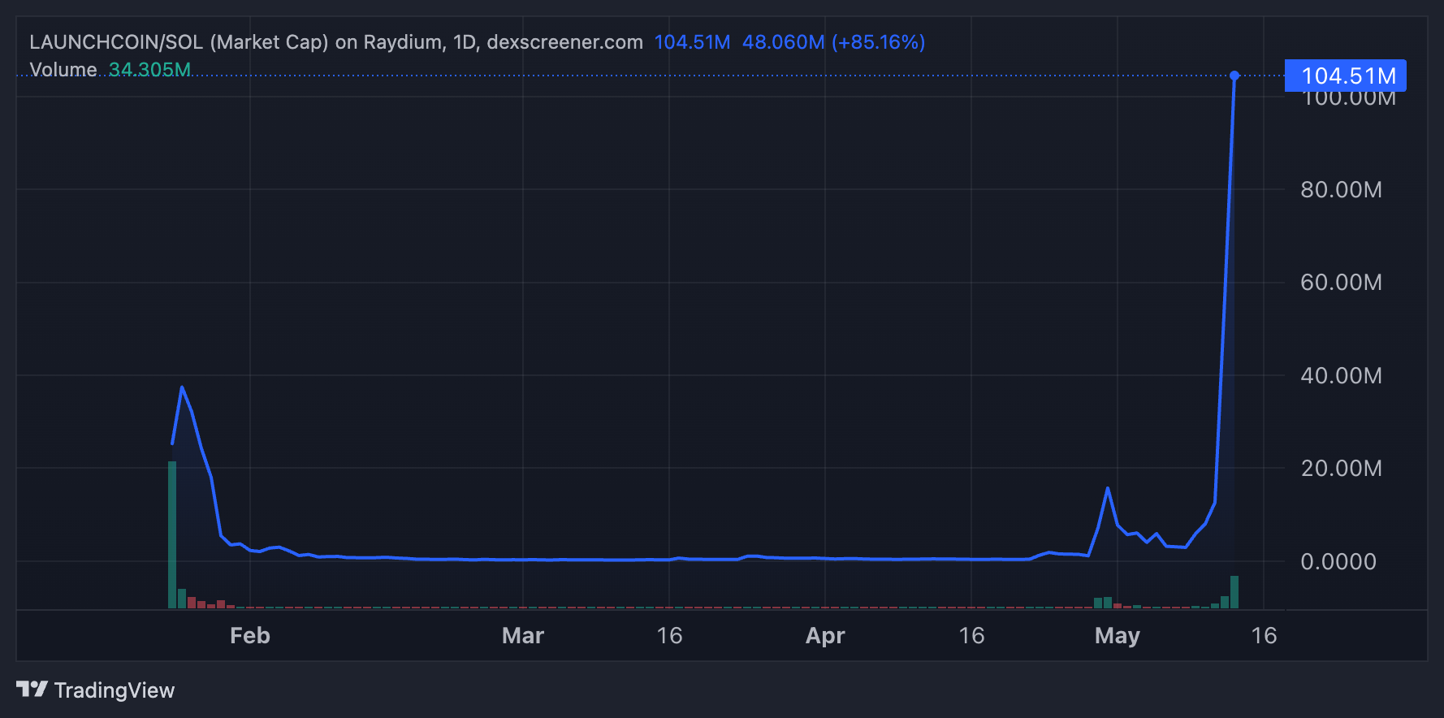Click the blue dot at the line's latest point
Image resolution: width=1444 pixels, height=718 pixels.
tap(1234, 76)
